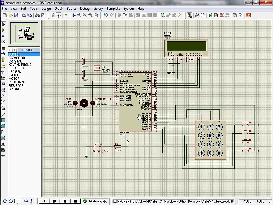This screenshot has height=205, width=273.
Task: Zoom out of the schematic
Action: [x=85, y=15]
